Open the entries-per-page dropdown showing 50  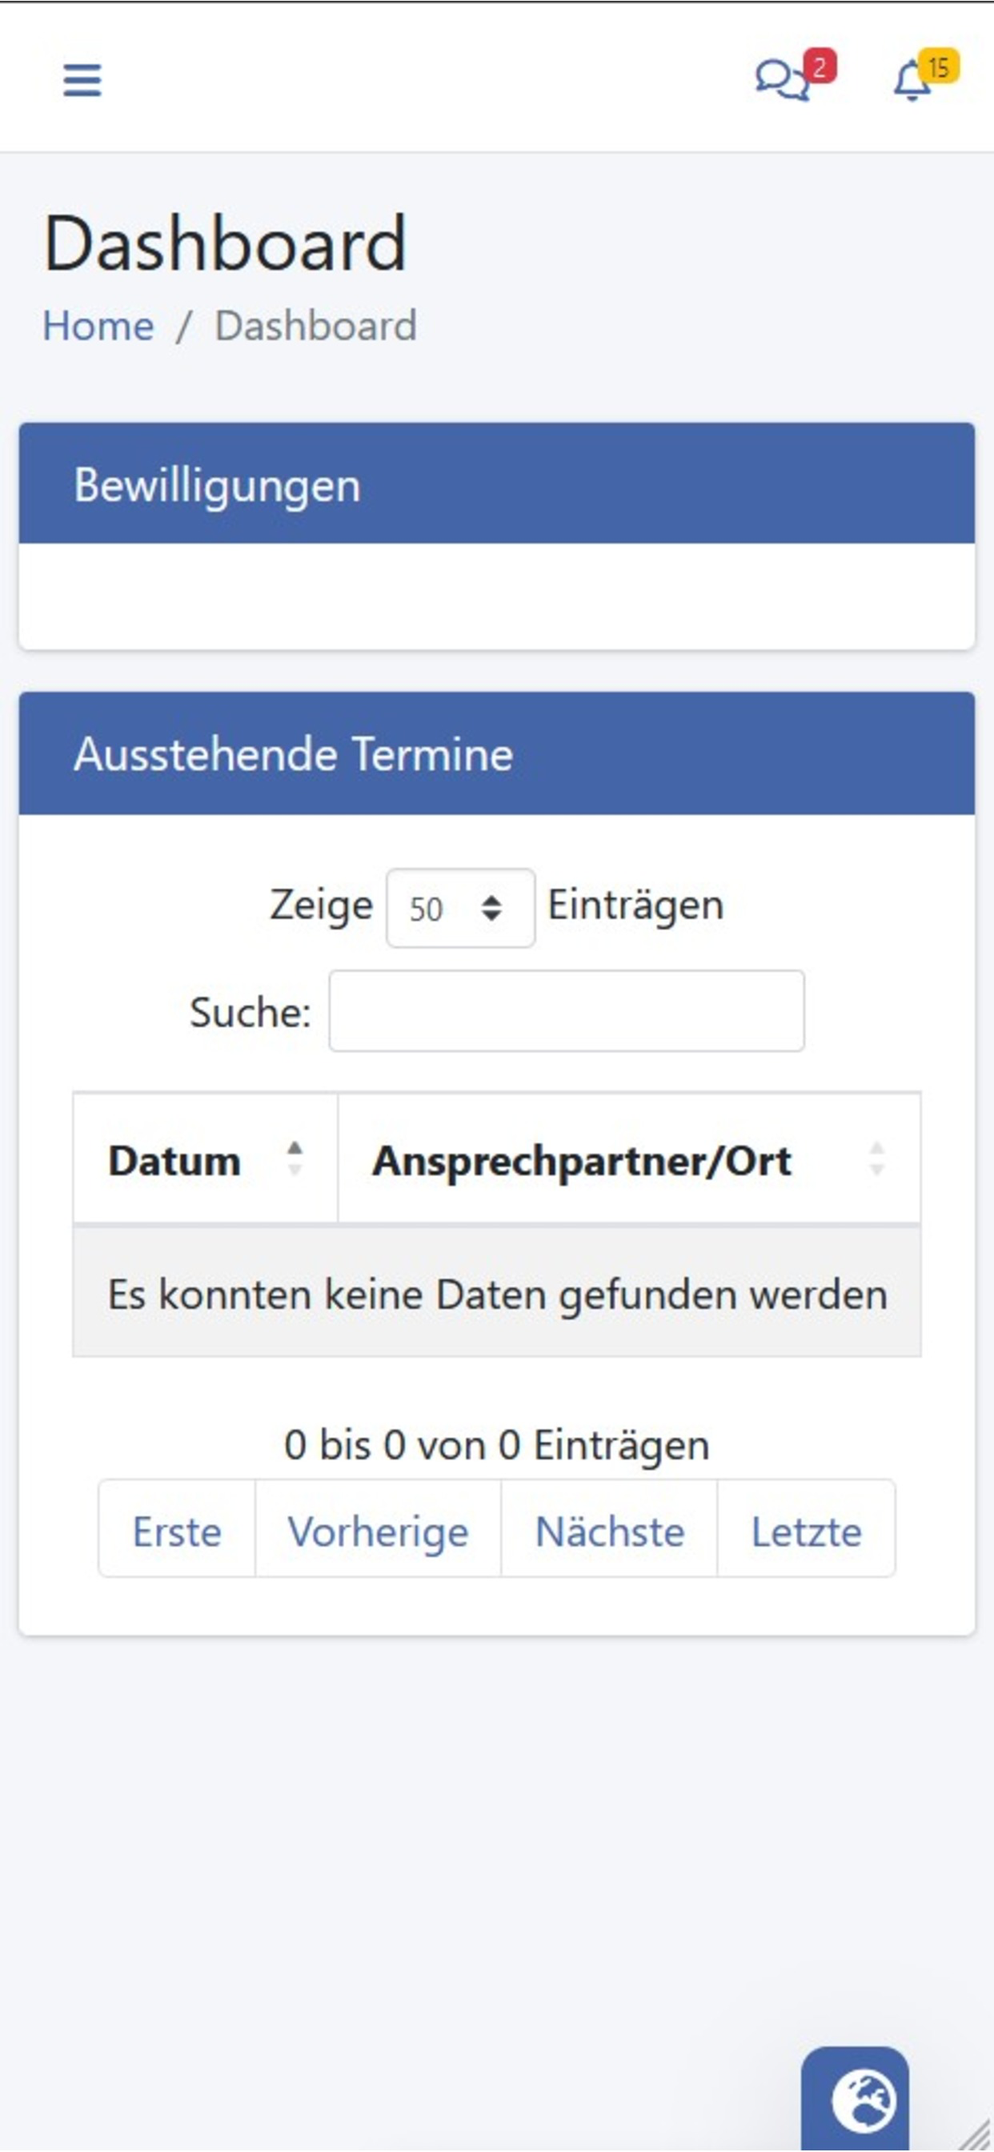click(460, 908)
